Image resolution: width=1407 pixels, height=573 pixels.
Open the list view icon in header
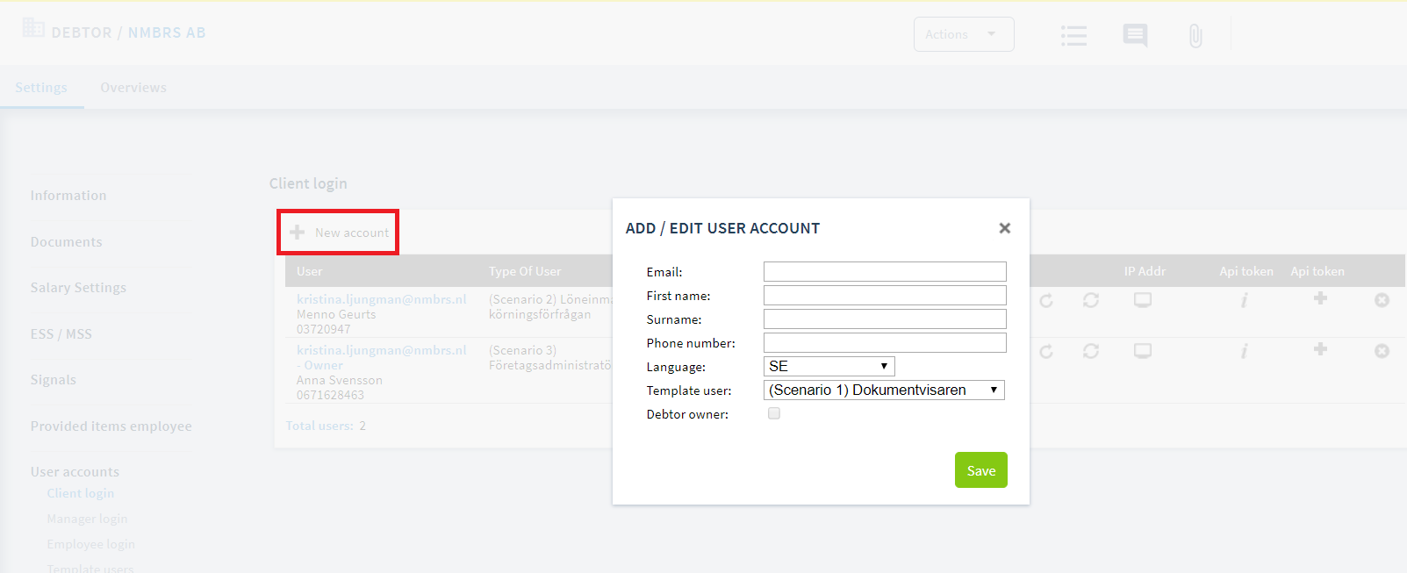coord(1073,35)
